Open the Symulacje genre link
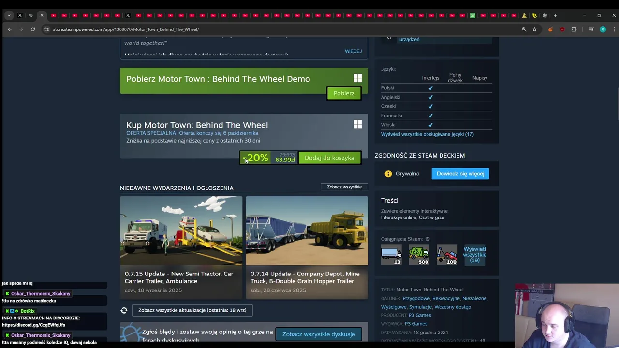Image resolution: width=619 pixels, height=348 pixels. click(x=420, y=307)
